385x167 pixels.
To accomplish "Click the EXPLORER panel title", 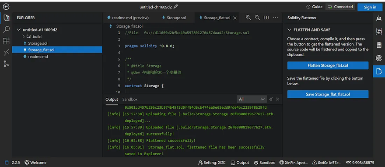I will 26,18.
